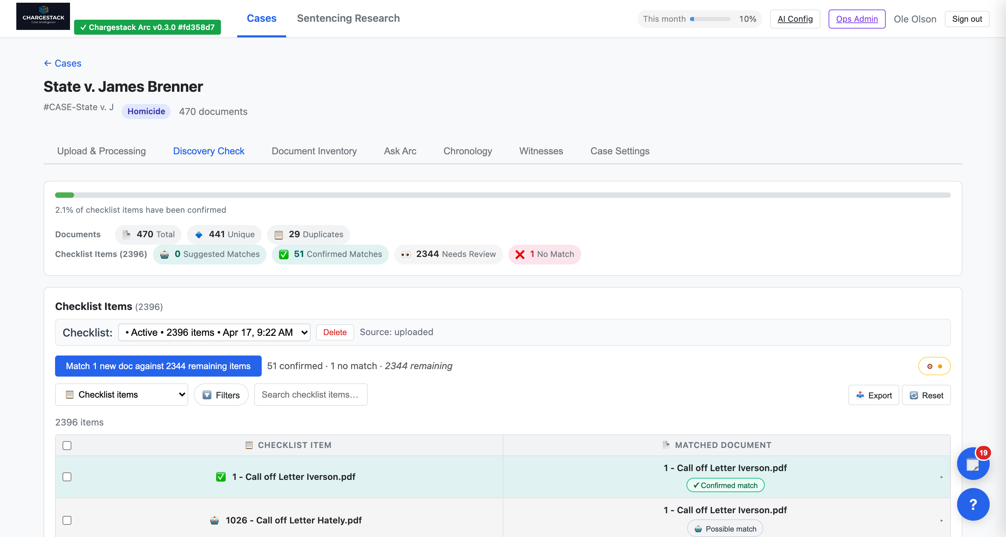The width and height of the screenshot is (1006, 537).
Task: Click the gear settings pill icon
Action: tap(934, 366)
